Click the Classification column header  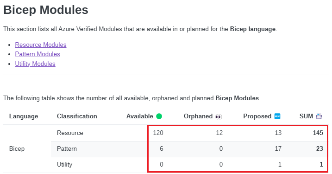click(77, 116)
